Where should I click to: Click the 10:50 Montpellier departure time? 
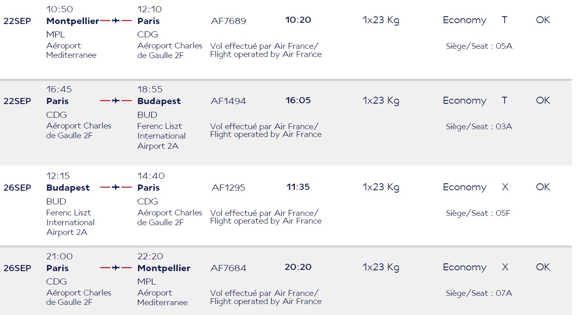pyautogui.click(x=60, y=9)
